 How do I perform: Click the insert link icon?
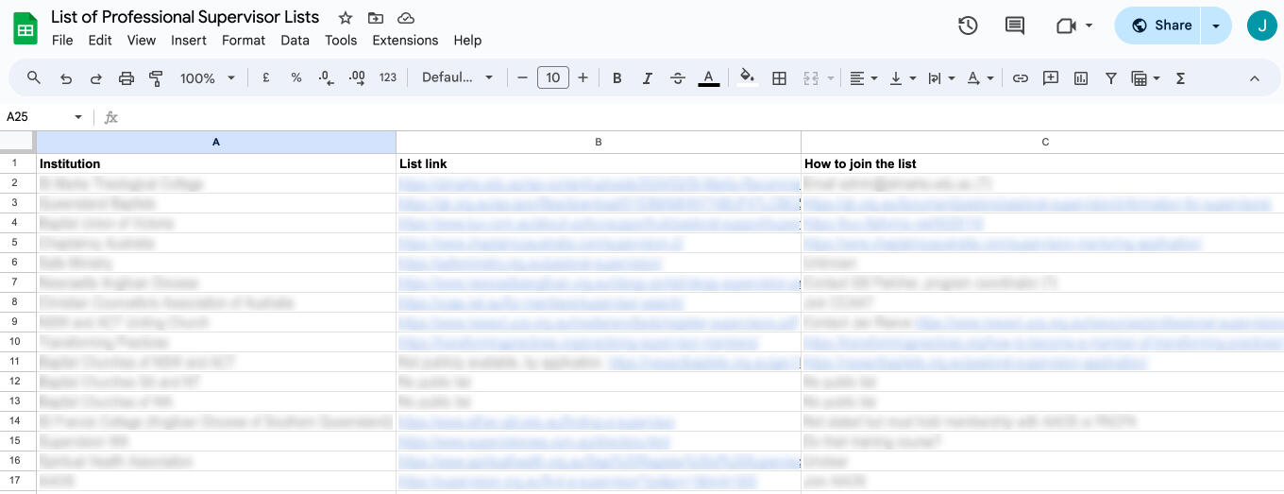point(1020,78)
